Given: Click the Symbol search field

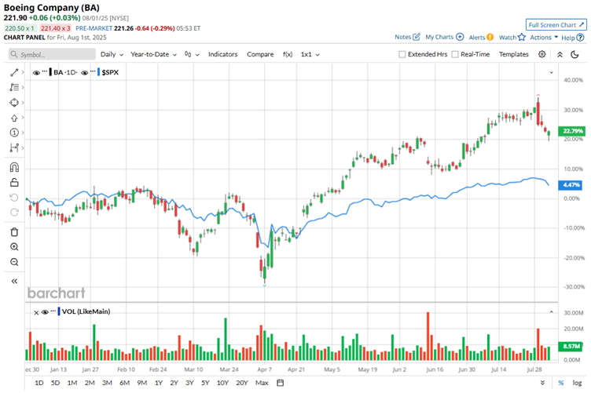Looking at the screenshot, I should pos(52,54).
